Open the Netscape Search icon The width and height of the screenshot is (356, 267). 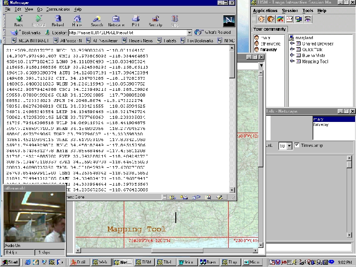pyautogui.click(x=97, y=19)
